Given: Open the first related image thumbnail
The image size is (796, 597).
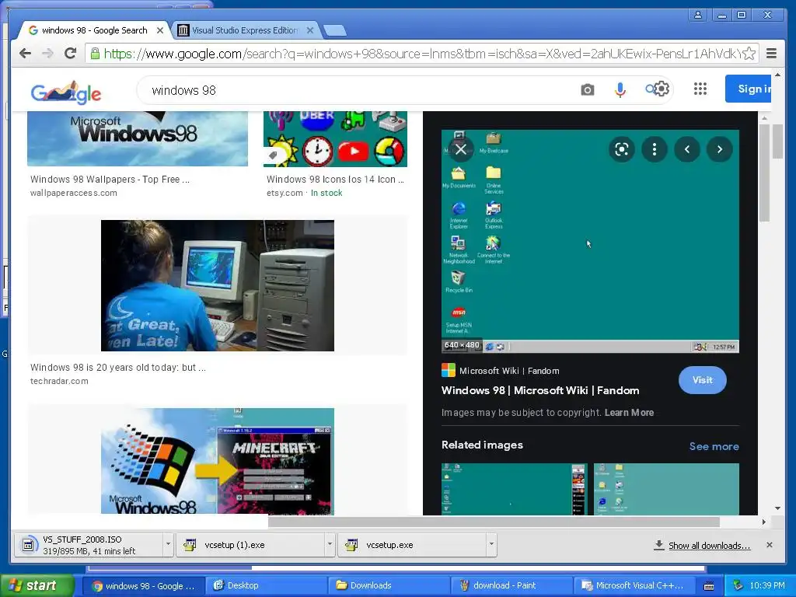Looking at the screenshot, I should [x=515, y=489].
